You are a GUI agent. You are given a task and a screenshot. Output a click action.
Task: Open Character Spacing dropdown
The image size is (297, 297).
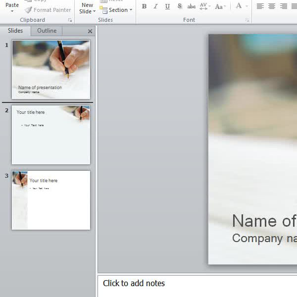pos(205,6)
